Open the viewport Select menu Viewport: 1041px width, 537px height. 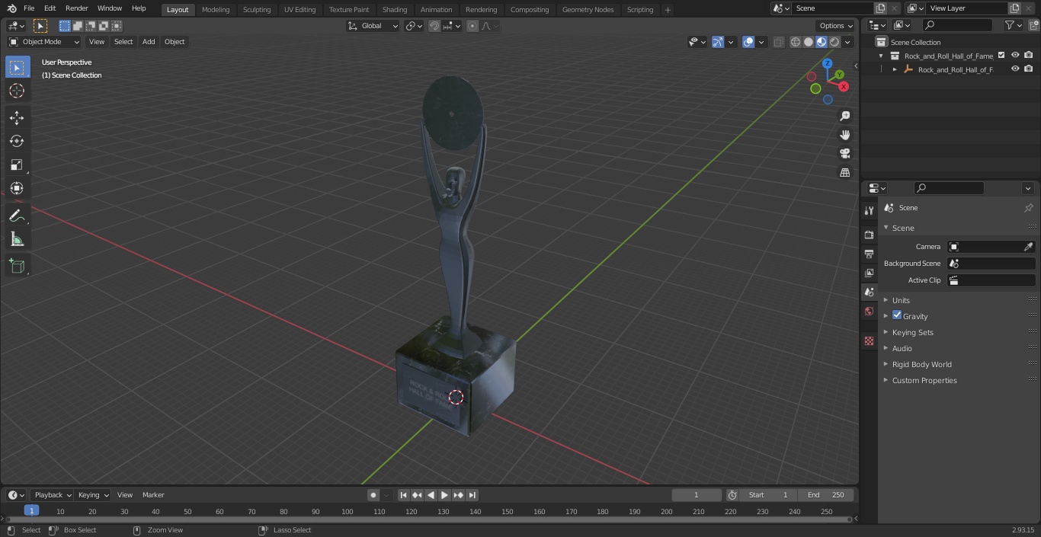pyautogui.click(x=123, y=42)
